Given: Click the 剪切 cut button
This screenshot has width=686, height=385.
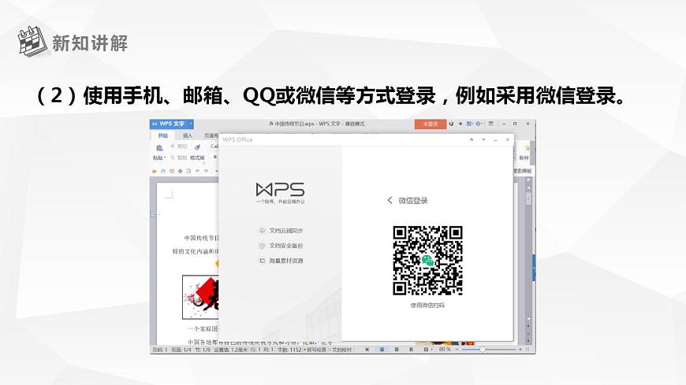Looking at the screenshot, I should tap(179, 146).
